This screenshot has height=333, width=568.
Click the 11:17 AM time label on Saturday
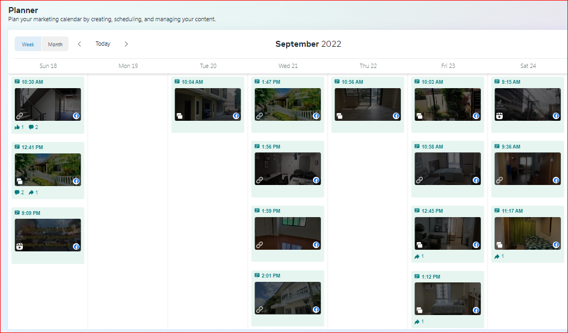tap(512, 211)
